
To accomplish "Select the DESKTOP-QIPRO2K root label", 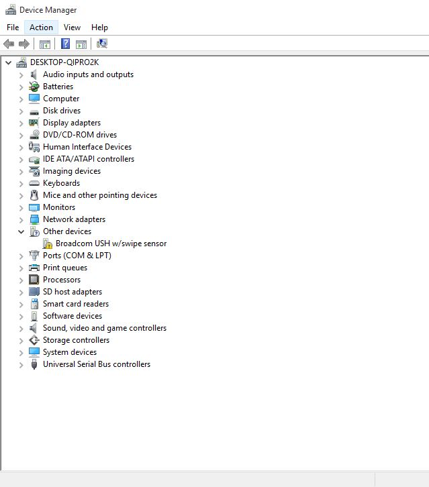I will pyautogui.click(x=64, y=62).
